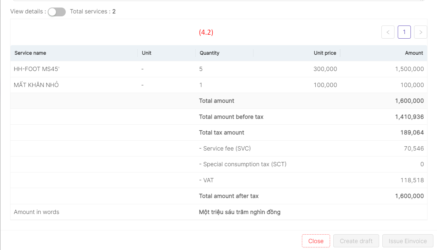
Task: Click the Unit column header
Action: (147, 53)
